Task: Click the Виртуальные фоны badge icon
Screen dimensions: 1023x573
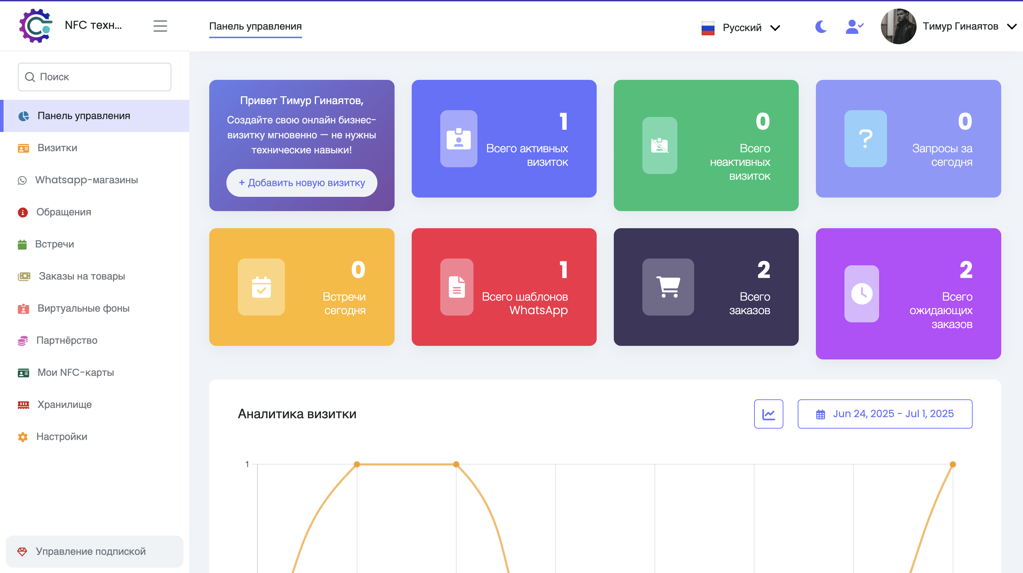Action: pos(24,308)
